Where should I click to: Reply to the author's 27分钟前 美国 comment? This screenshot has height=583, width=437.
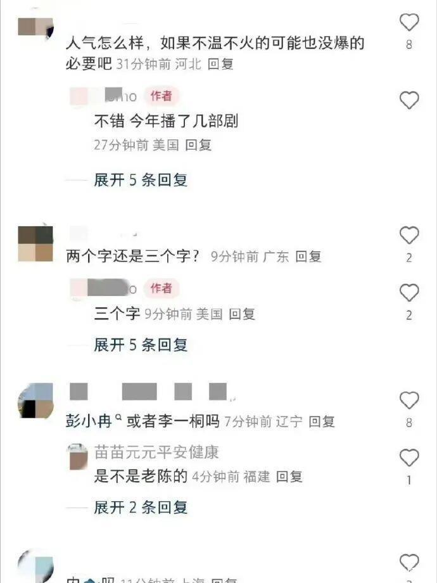coord(198,144)
